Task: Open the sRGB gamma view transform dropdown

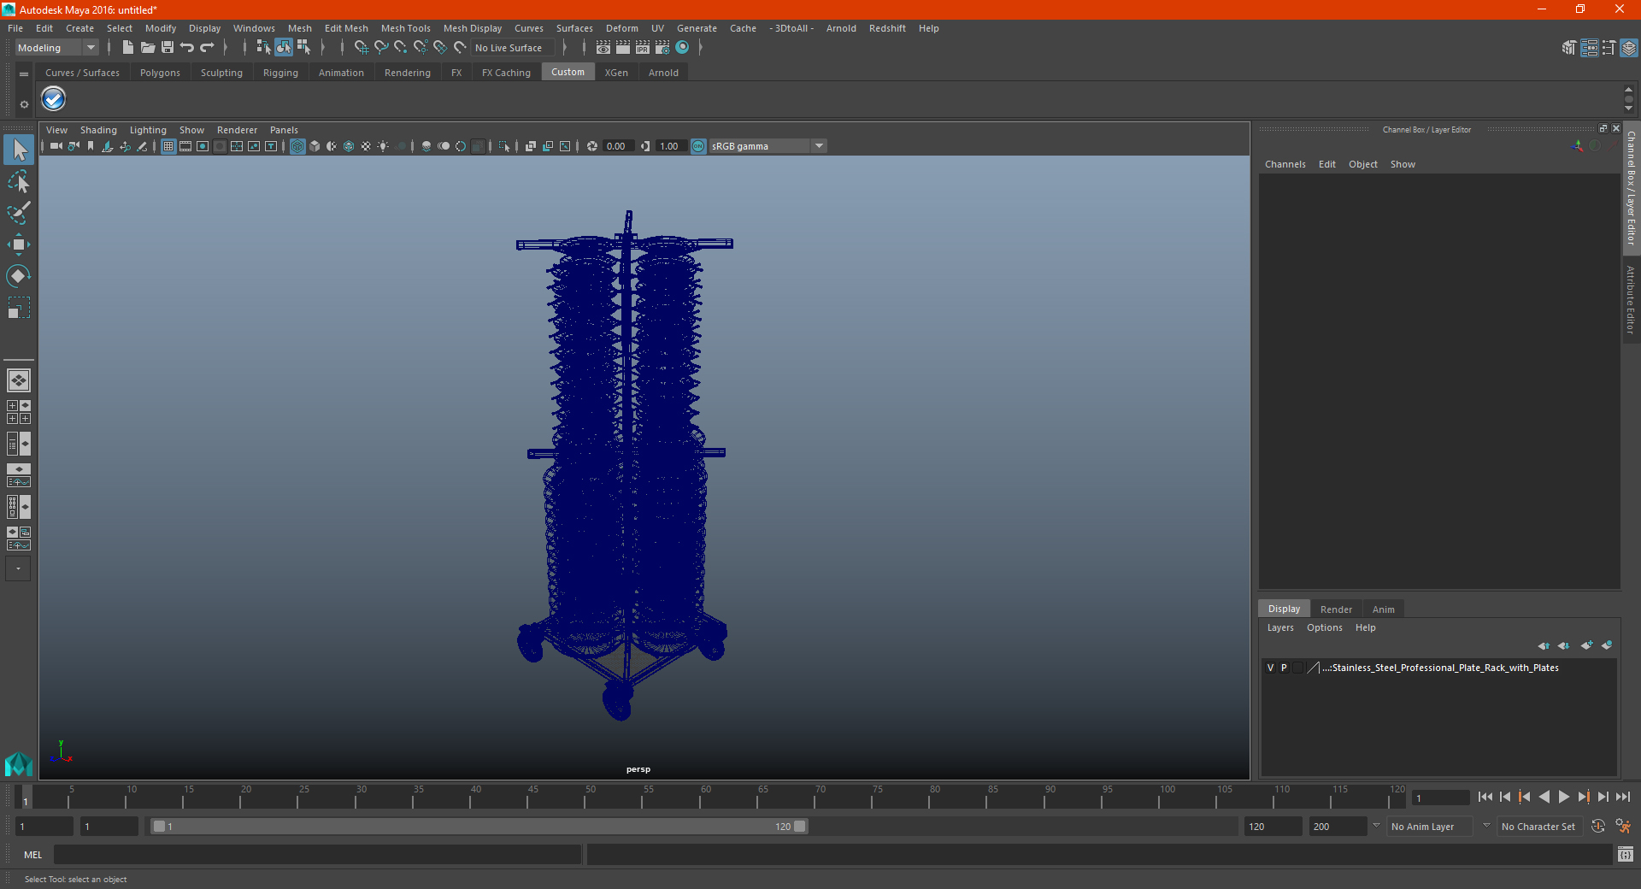Action: pos(768,146)
